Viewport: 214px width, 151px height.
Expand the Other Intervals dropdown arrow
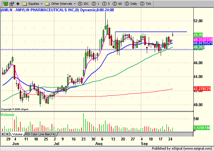point(75,4)
